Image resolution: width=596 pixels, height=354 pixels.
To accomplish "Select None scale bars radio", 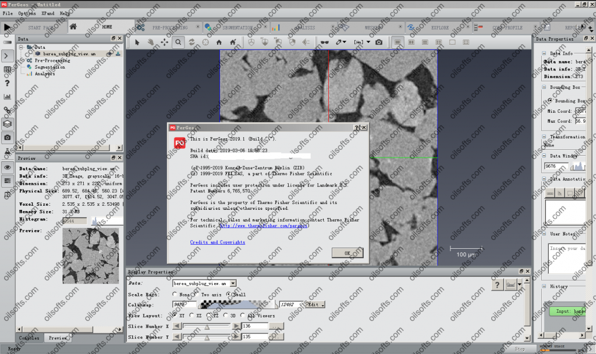I will point(175,295).
